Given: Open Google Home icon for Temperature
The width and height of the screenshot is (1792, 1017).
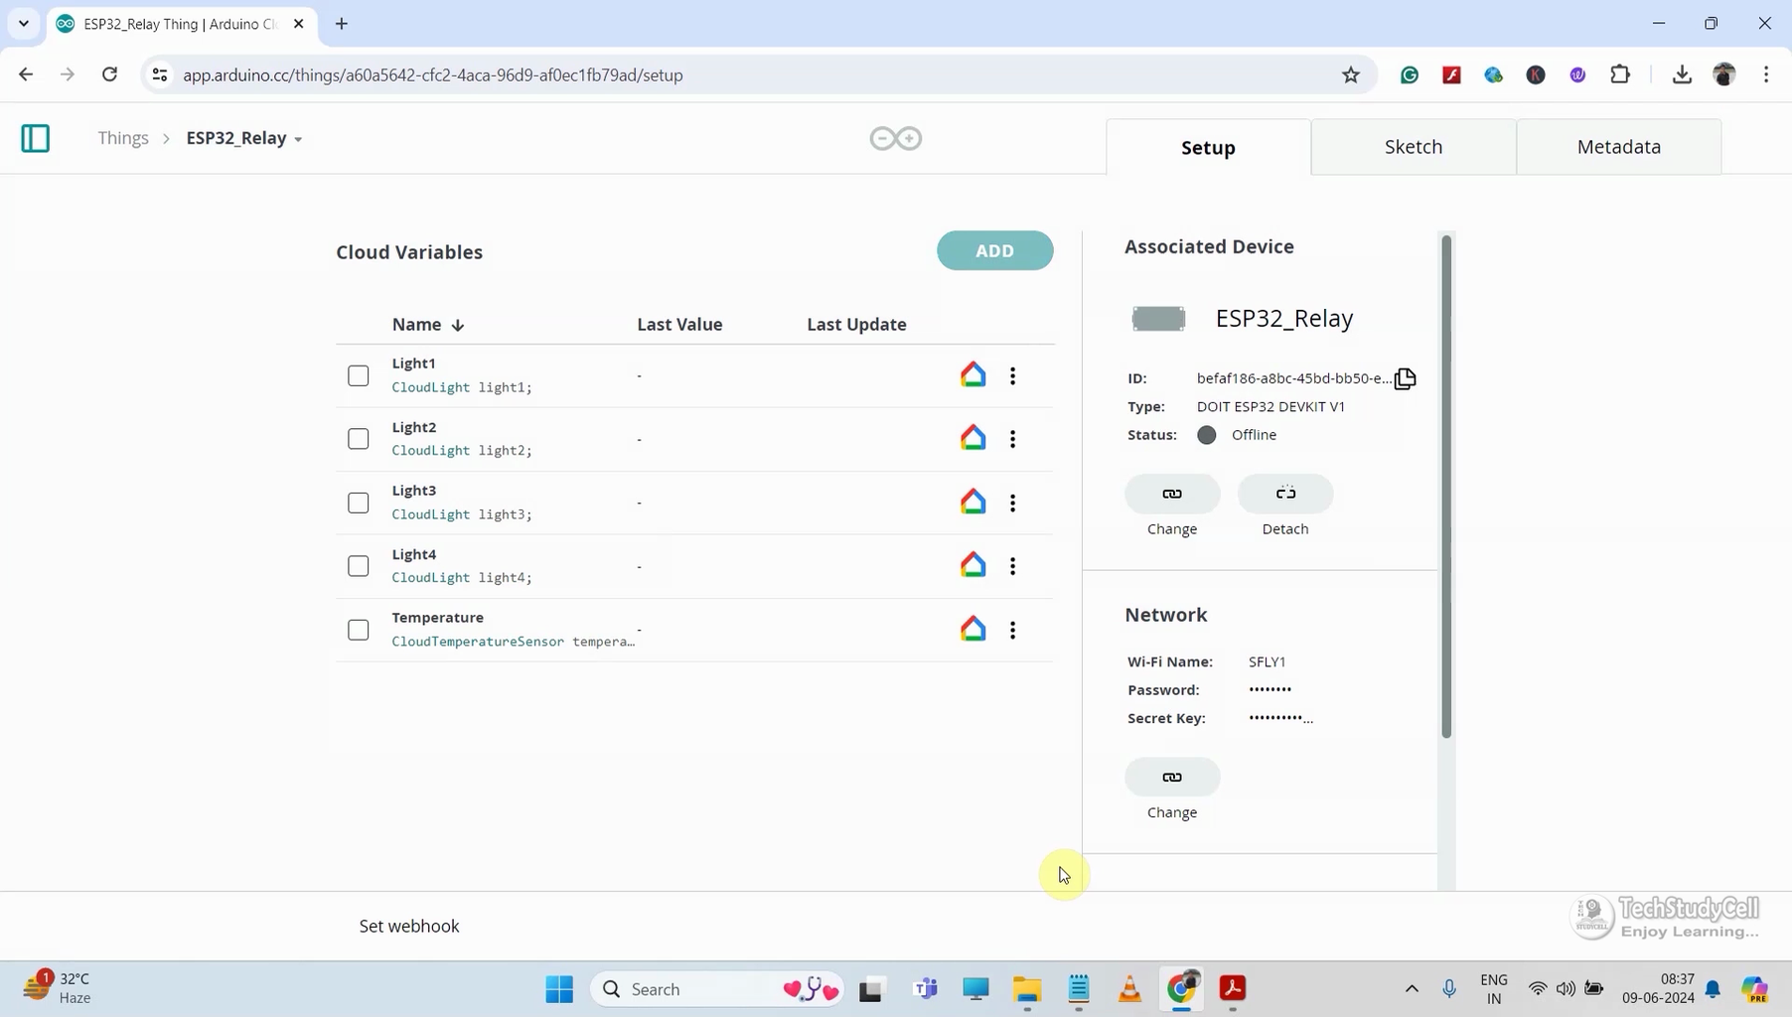Looking at the screenshot, I should [x=973, y=629].
